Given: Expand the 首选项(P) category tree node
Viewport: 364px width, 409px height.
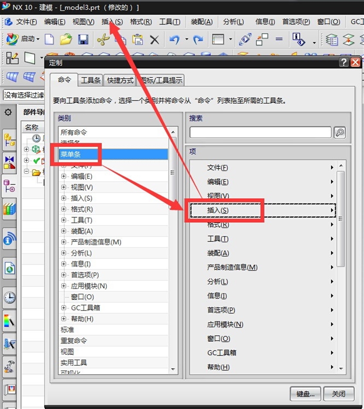Looking at the screenshot, I should click(63, 275).
